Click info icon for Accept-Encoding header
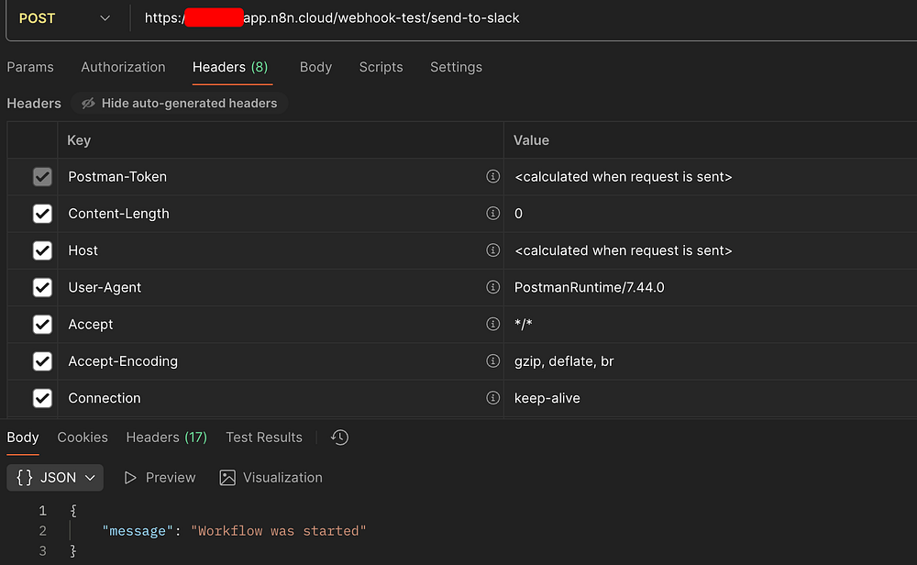917x565 pixels. tap(492, 361)
